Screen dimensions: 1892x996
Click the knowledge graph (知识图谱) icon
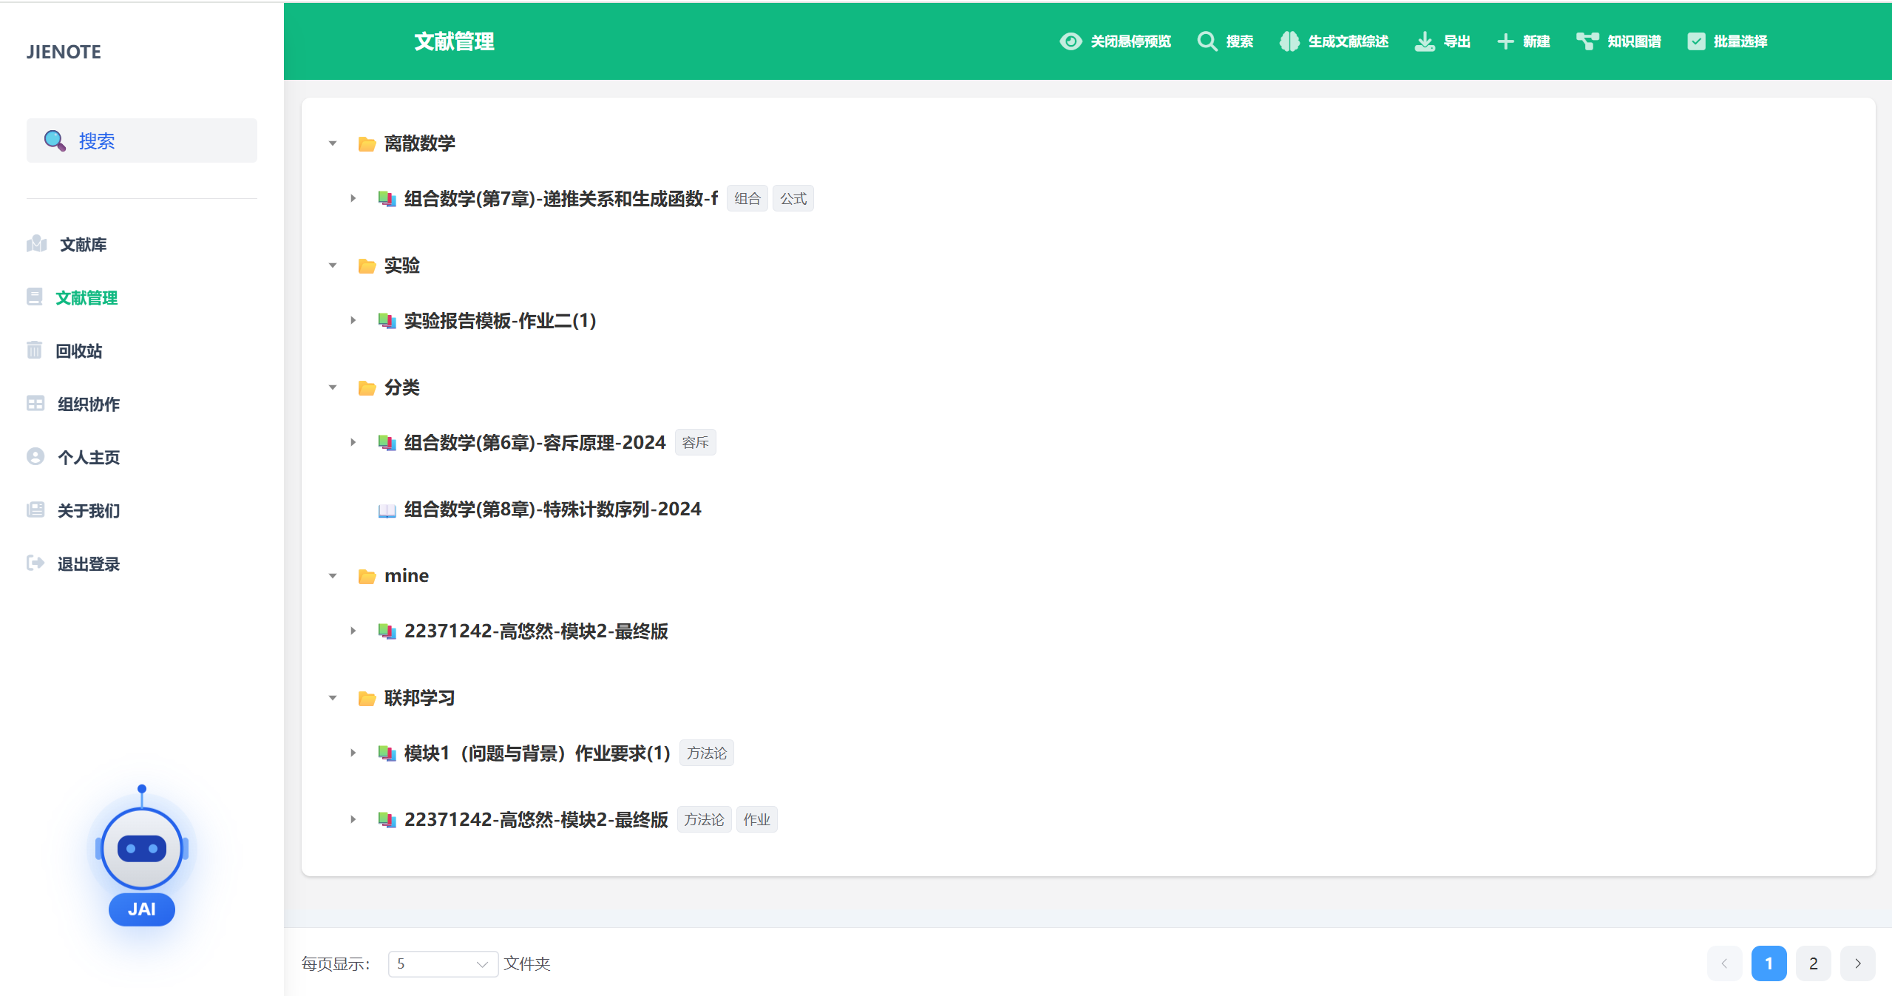click(1587, 41)
